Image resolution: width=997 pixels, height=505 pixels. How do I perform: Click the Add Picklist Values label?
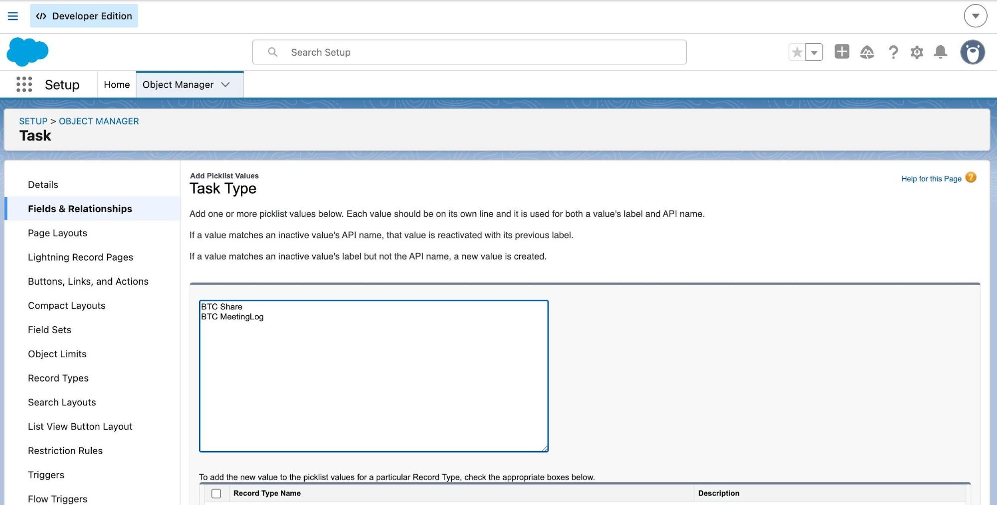coord(224,176)
